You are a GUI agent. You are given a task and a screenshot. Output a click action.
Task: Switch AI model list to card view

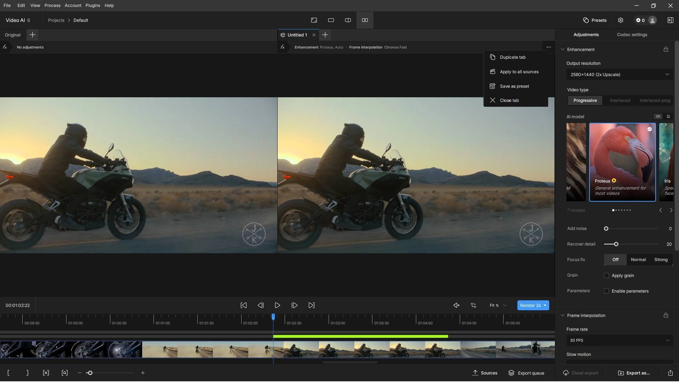[x=658, y=116]
